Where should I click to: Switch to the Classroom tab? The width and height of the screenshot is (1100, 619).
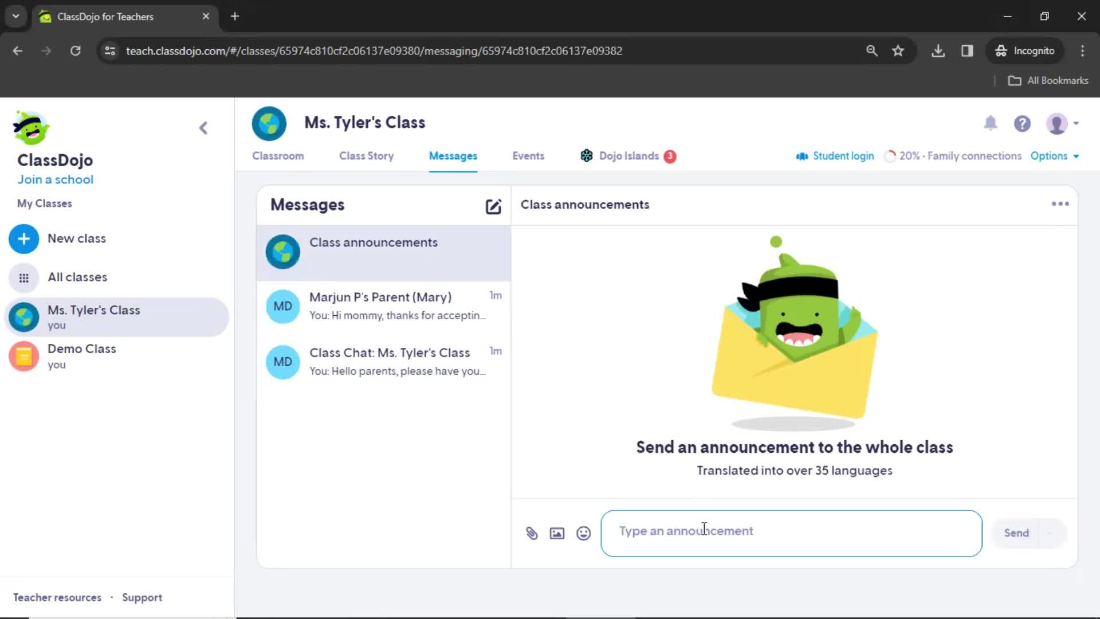pos(278,156)
